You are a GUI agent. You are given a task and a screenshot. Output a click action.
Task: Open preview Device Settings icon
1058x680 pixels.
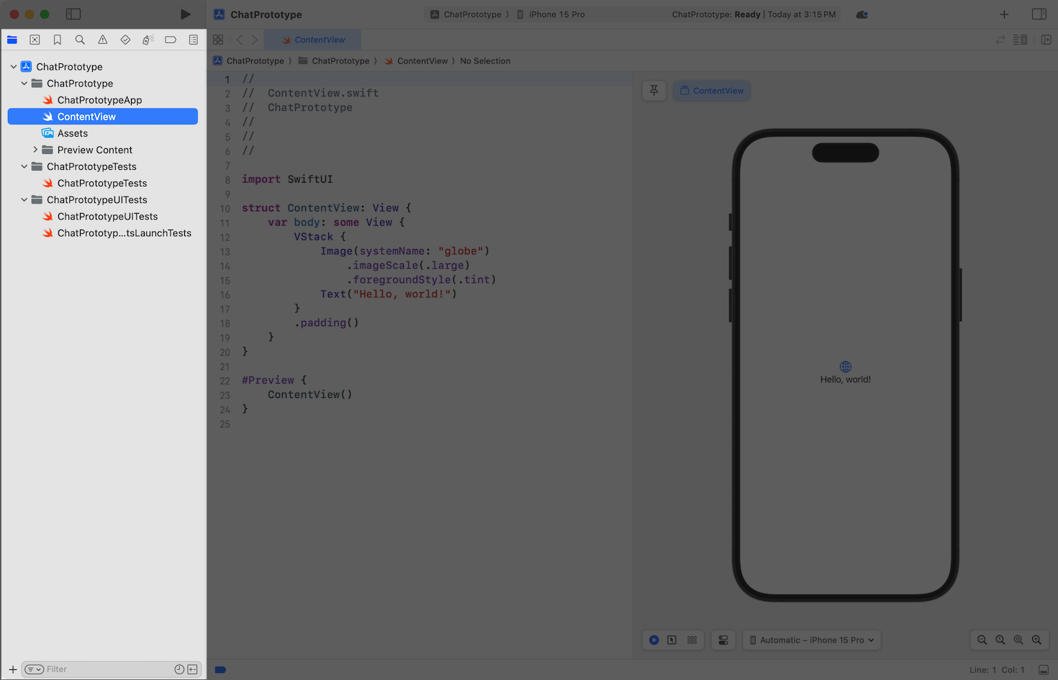[723, 640]
